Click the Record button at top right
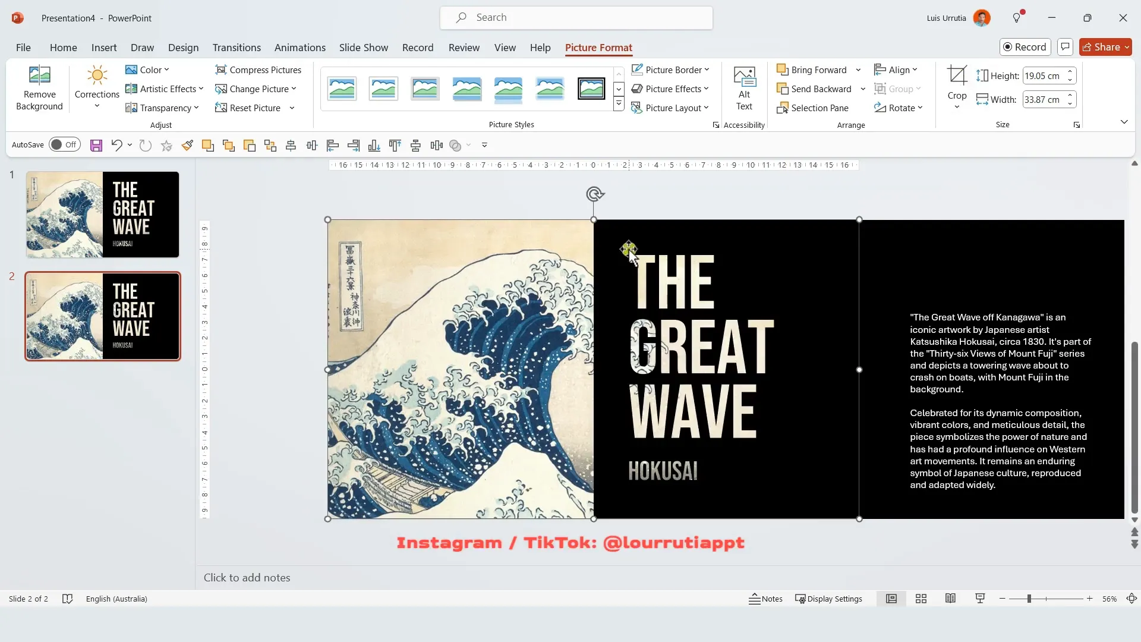Screen dimensions: 1141x642 [x=1025, y=47]
